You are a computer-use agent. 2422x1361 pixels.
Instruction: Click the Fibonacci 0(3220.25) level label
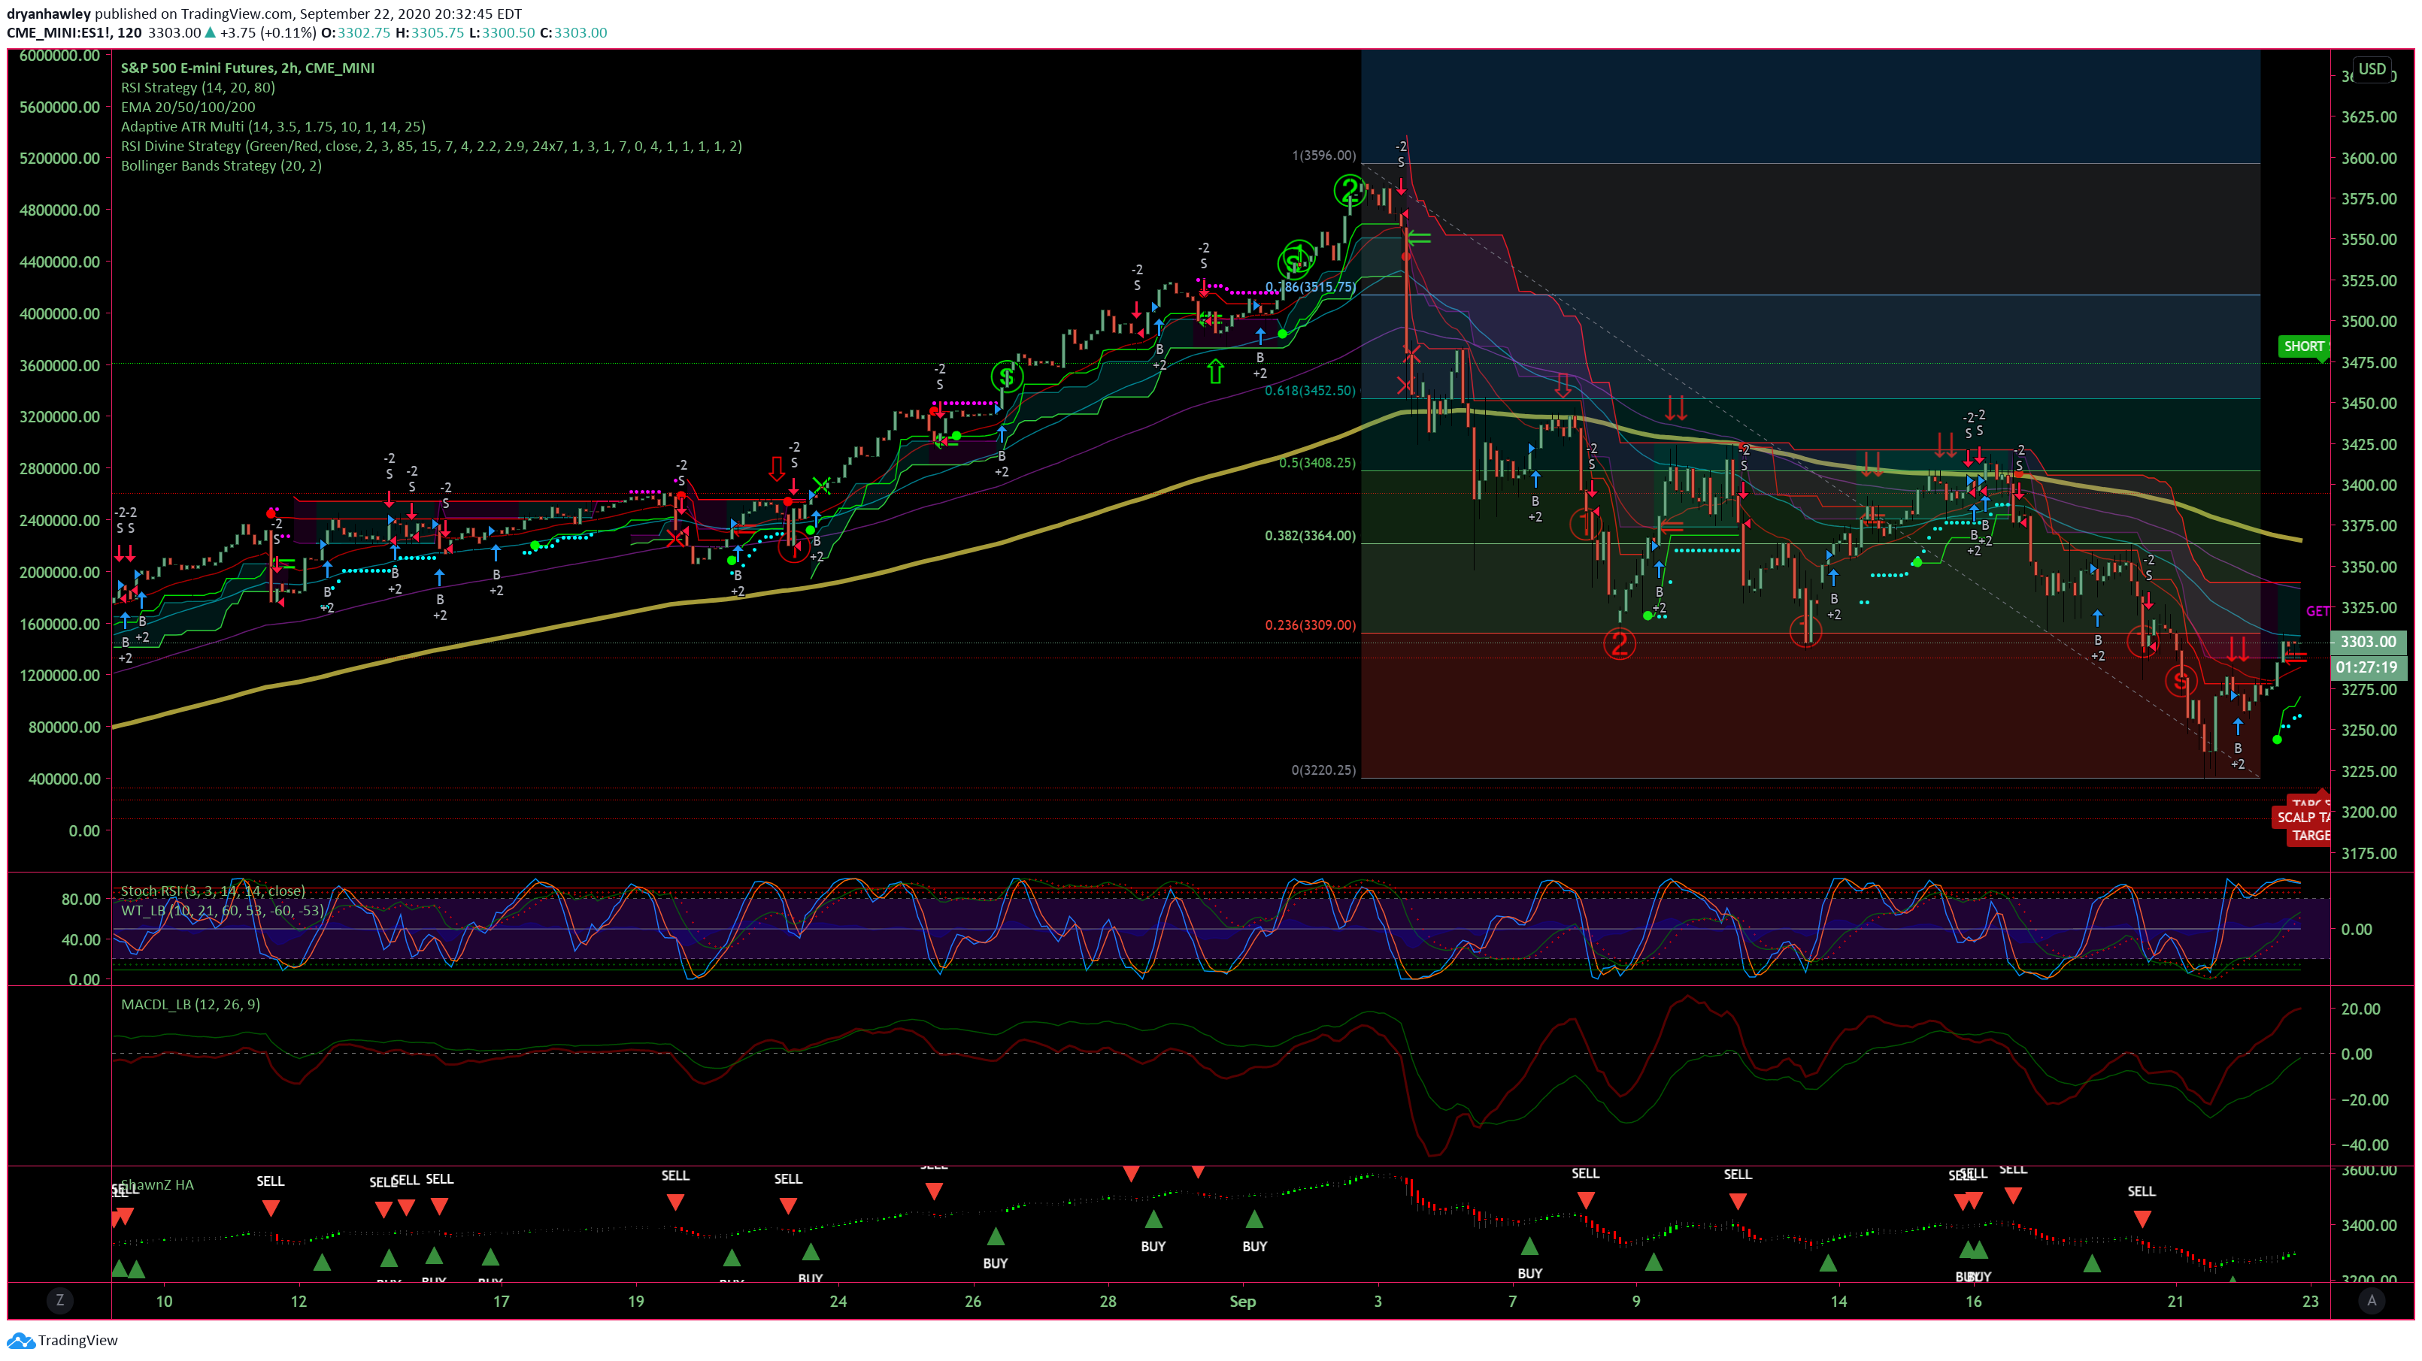(1324, 771)
